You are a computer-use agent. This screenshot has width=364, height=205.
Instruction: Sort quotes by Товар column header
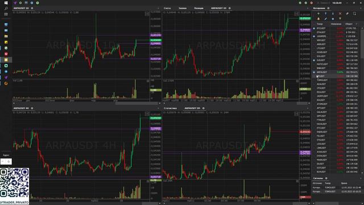pyautogui.click(x=320, y=24)
